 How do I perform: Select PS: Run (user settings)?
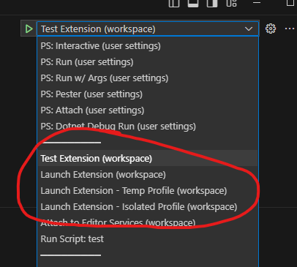pos(148,62)
